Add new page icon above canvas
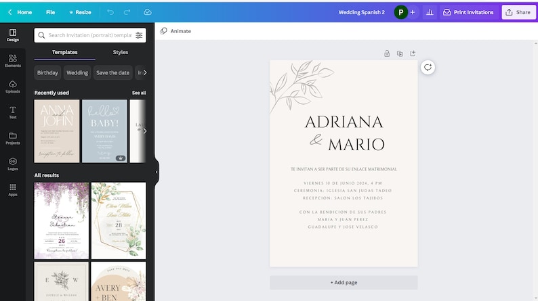 [x=413, y=53]
